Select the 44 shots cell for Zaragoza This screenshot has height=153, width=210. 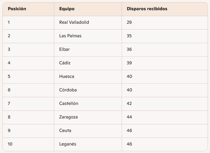pyautogui.click(x=129, y=117)
